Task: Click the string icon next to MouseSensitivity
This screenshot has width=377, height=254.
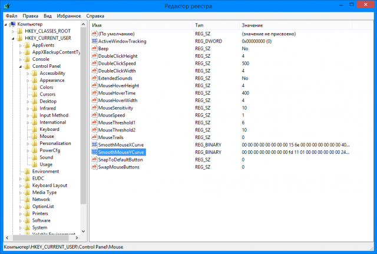Action: (x=94, y=107)
